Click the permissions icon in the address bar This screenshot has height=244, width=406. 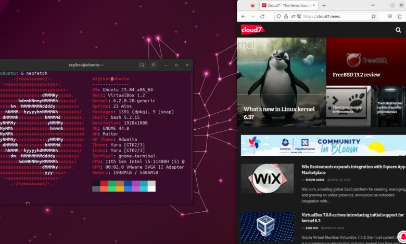tap(293, 16)
